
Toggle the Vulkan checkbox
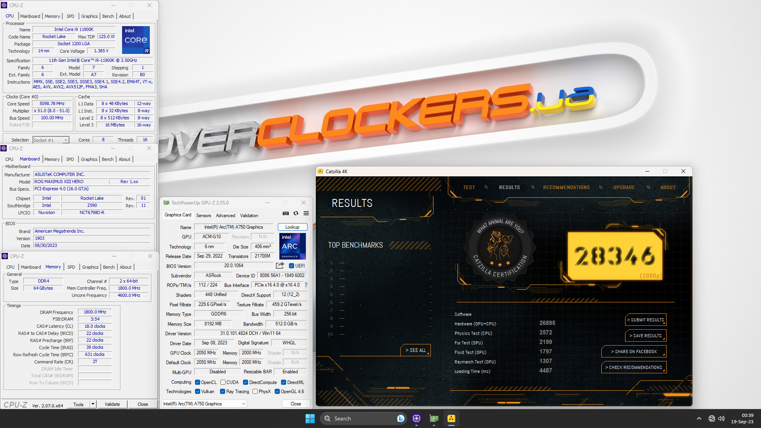(197, 392)
